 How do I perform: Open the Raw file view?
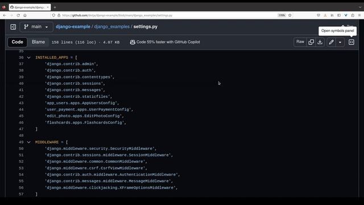(300, 42)
